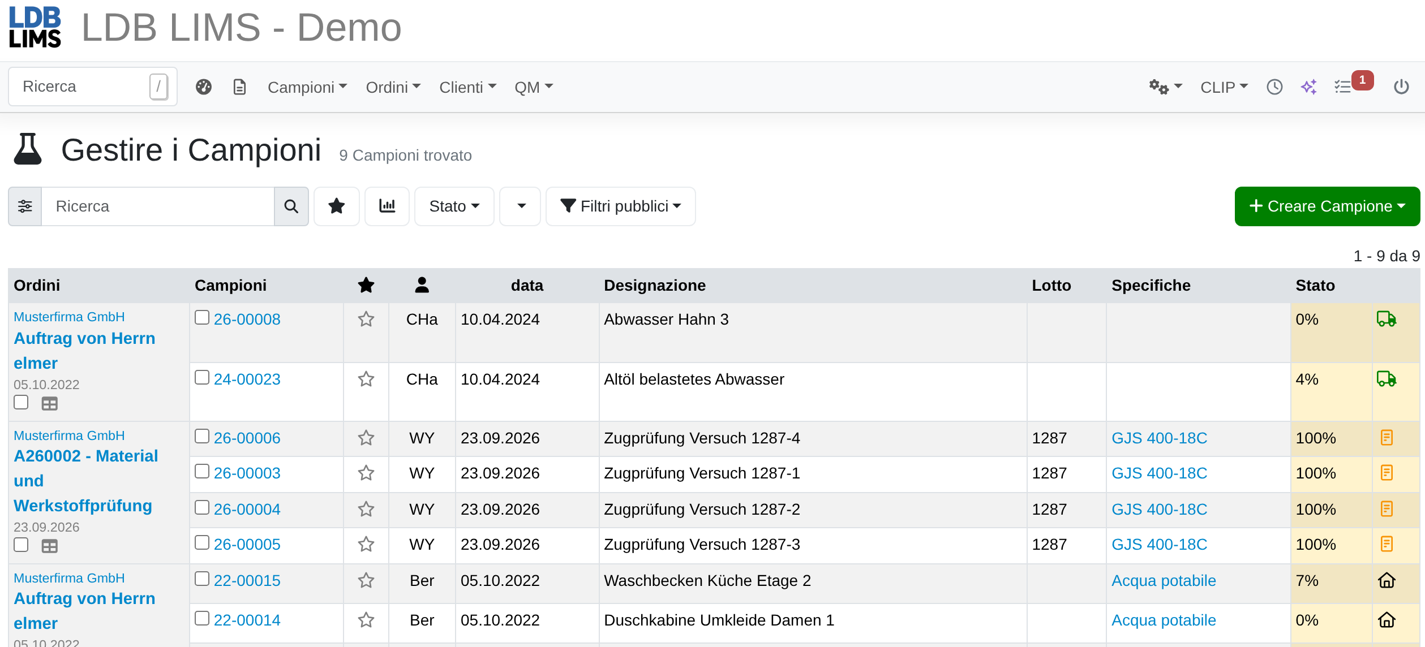
Task: Expand the Filtri pubblici dropdown
Action: click(621, 206)
